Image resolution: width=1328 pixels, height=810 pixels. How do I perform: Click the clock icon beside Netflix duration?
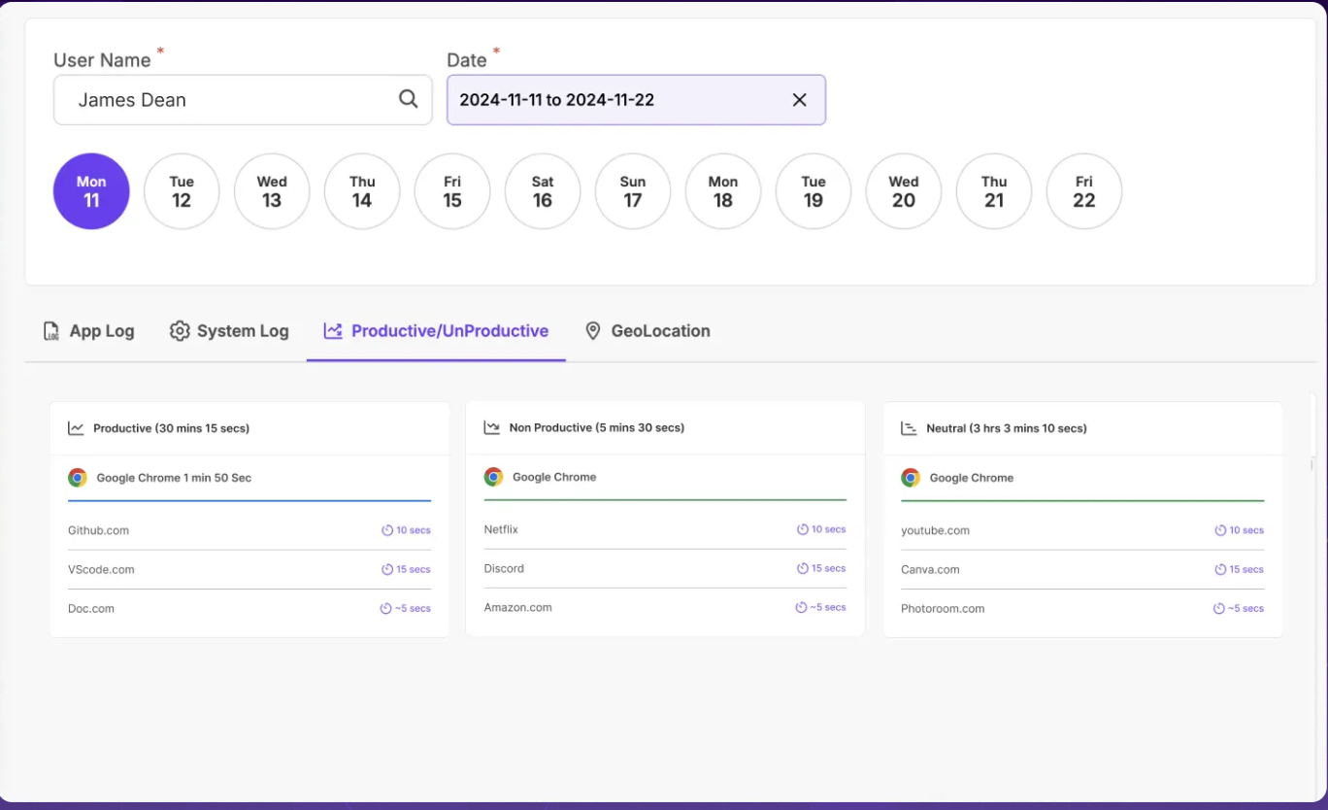click(803, 529)
